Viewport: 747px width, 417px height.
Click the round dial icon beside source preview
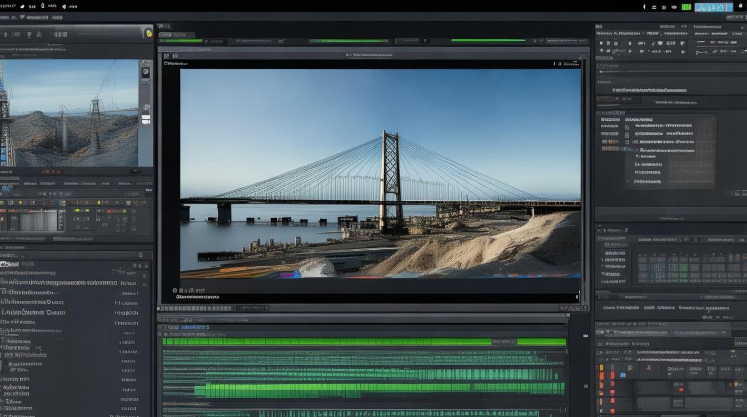pyautogui.click(x=146, y=72)
